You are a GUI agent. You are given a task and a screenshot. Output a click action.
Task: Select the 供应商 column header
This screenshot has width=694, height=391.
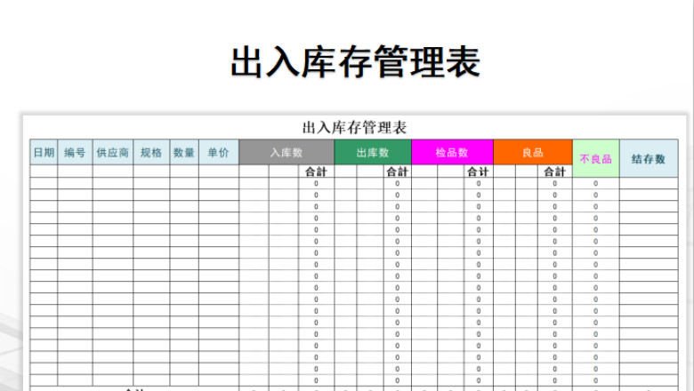(x=113, y=153)
